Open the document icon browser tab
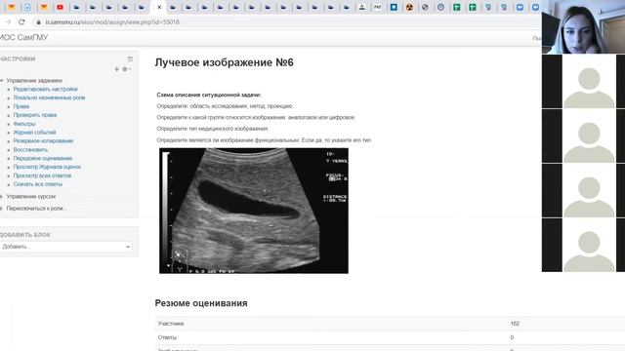Image resolution: width=625 pixels, height=351 pixels. (27, 7)
